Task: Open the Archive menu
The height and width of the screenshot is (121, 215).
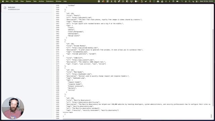Action: pos(41,1)
